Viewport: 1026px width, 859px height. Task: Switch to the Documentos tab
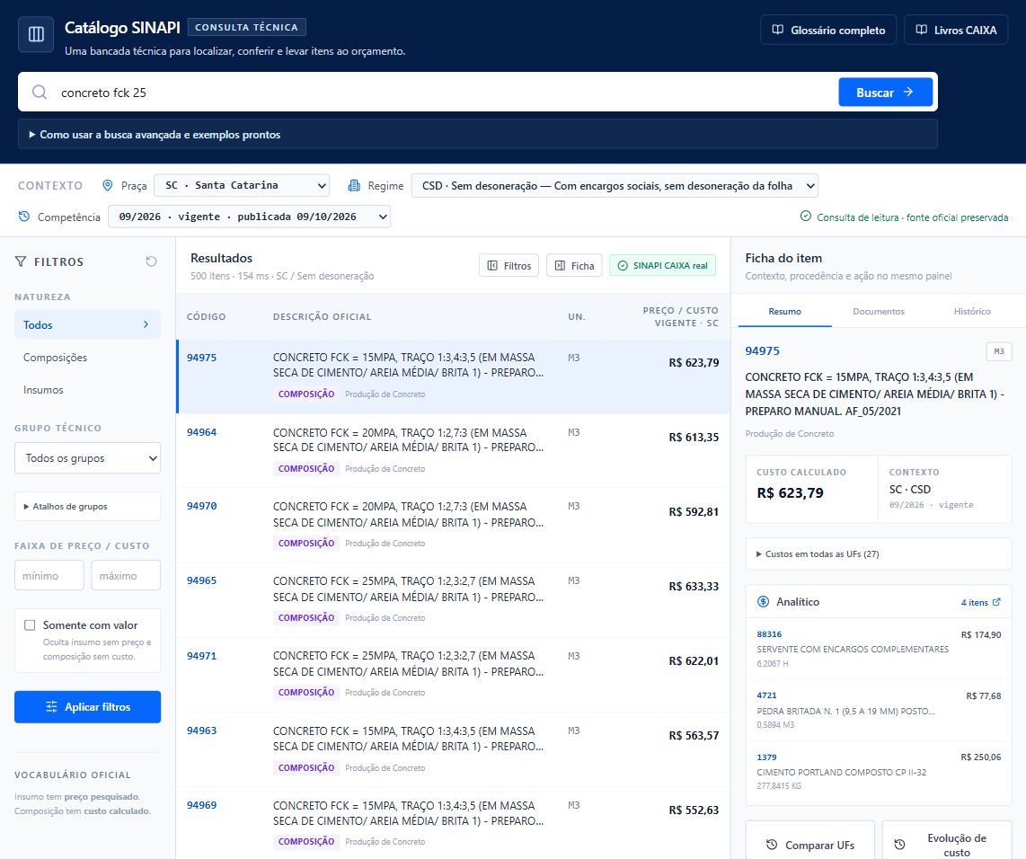(x=878, y=312)
